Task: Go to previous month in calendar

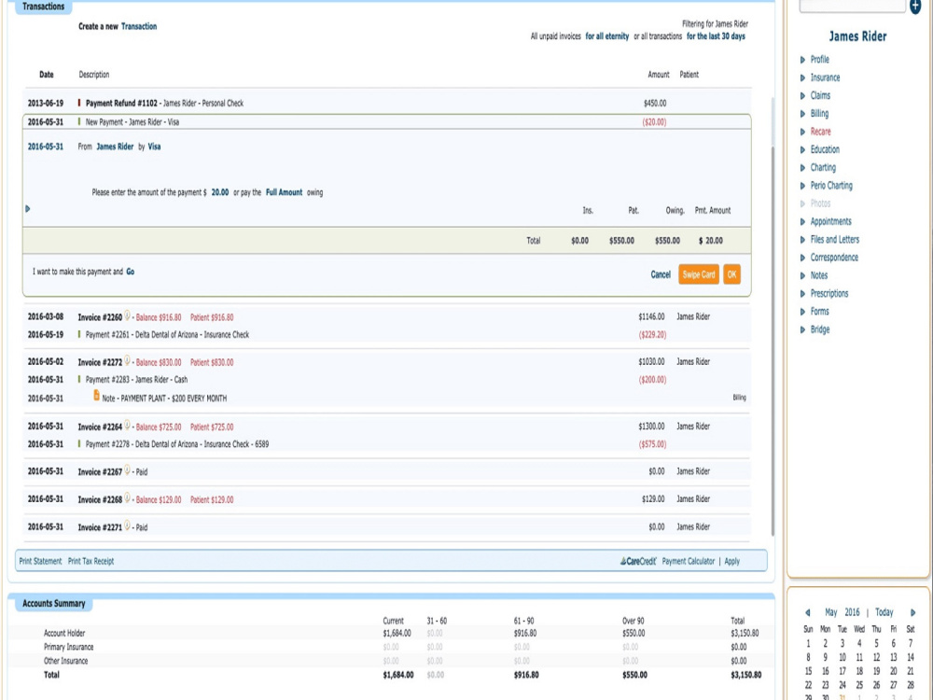Action: click(x=807, y=612)
